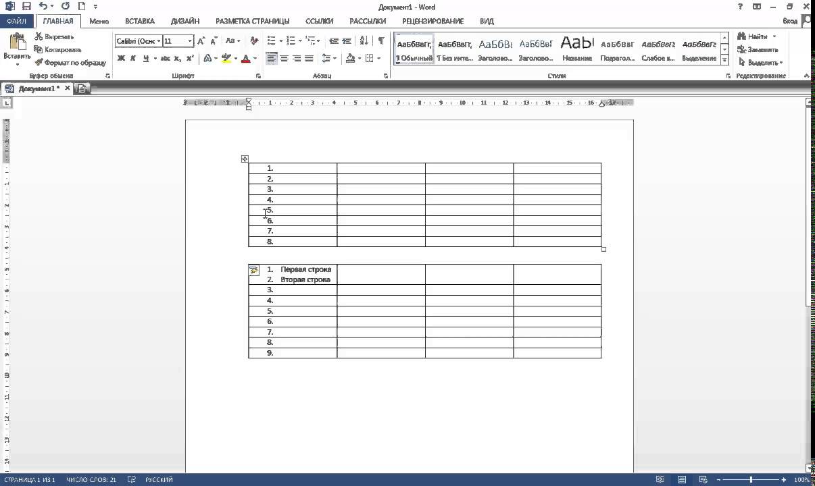This screenshot has height=486, width=815.
Task: Copy selection with Копировать
Action: tap(58, 49)
